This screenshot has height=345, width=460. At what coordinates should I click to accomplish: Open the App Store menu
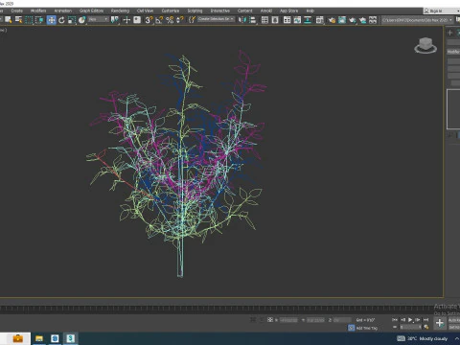289,11
